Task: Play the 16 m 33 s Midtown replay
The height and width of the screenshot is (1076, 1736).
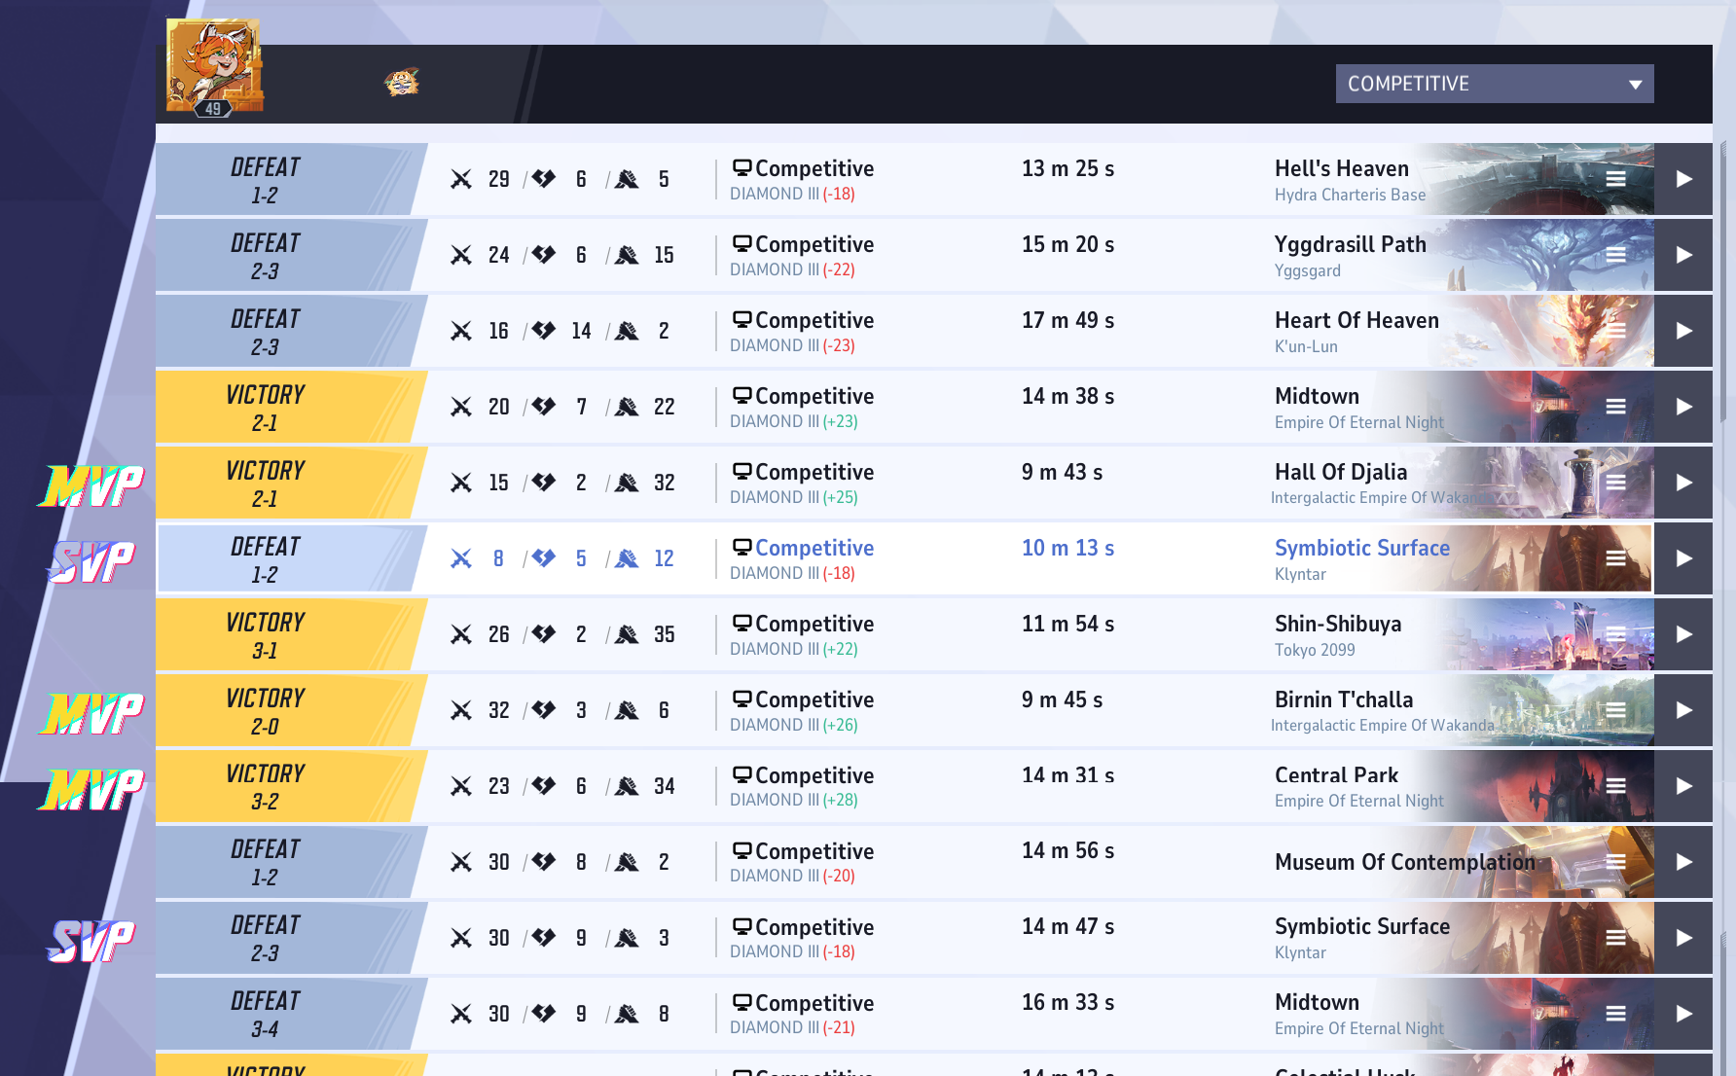Action: point(1683,1014)
